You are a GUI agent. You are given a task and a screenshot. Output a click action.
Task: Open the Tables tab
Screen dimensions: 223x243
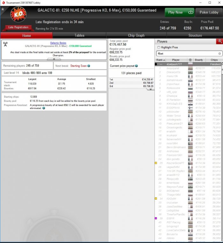[x=79, y=35]
